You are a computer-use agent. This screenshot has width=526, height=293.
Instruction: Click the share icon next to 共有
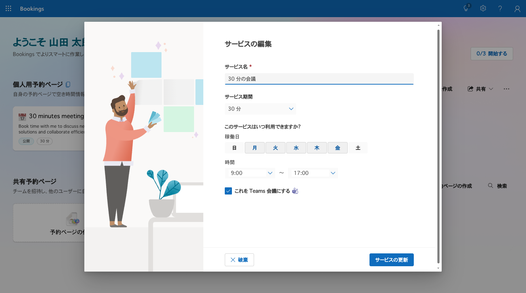(x=470, y=89)
